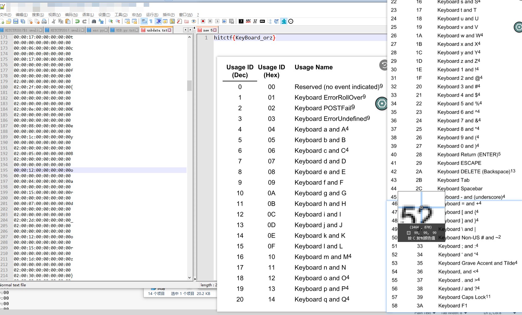The height and width of the screenshot is (315, 522).
Task: Switch to enc.py tab
Action: [x=97, y=30]
